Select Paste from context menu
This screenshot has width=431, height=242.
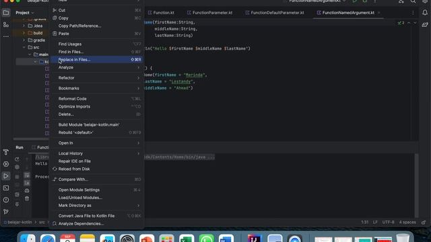point(97,34)
